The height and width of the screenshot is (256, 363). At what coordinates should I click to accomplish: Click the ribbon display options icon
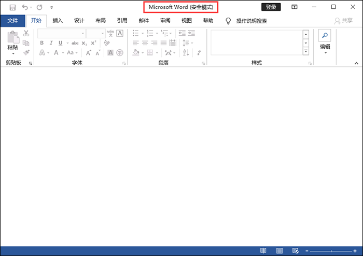pyautogui.click(x=295, y=7)
